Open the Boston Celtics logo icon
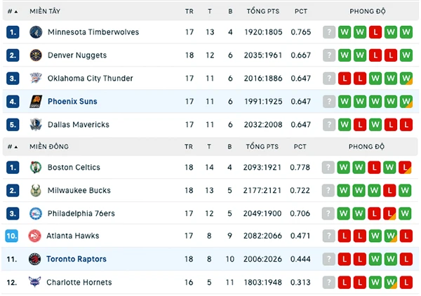 (36, 168)
